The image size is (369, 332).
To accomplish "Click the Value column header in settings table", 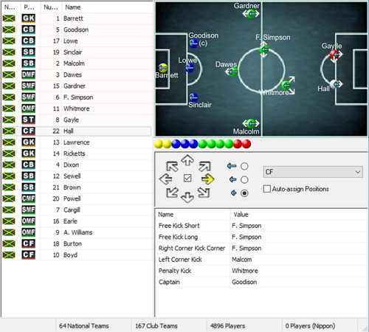I will pos(241,215).
